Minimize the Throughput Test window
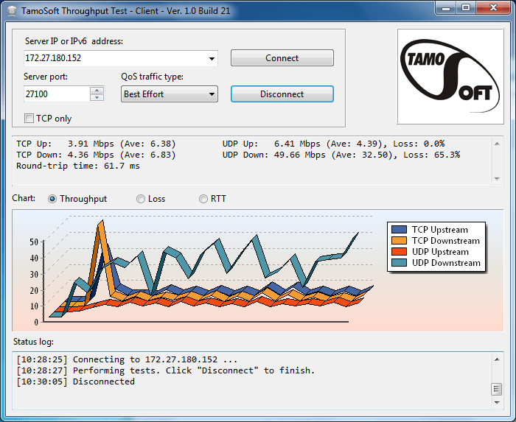 446,8
